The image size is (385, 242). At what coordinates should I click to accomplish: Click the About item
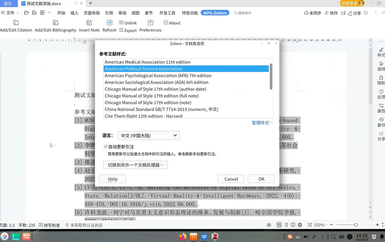(172, 23)
